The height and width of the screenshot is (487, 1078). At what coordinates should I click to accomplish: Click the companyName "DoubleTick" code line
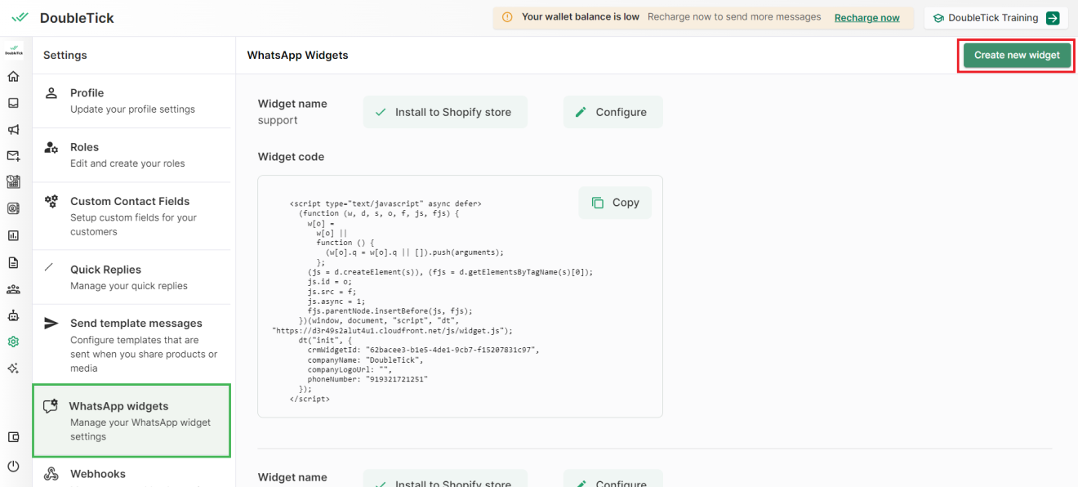365,360
